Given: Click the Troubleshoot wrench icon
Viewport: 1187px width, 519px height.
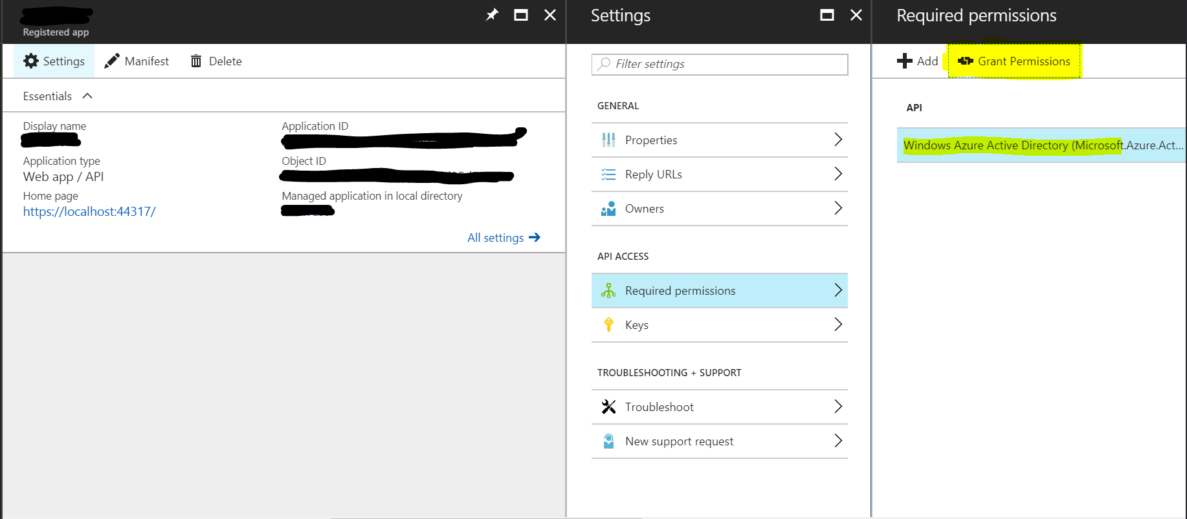Looking at the screenshot, I should (608, 407).
